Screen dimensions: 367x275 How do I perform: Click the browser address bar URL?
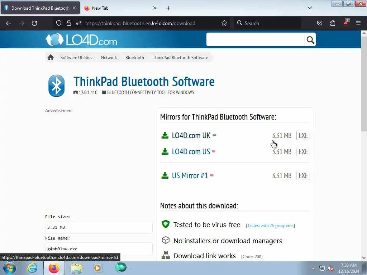140,23
